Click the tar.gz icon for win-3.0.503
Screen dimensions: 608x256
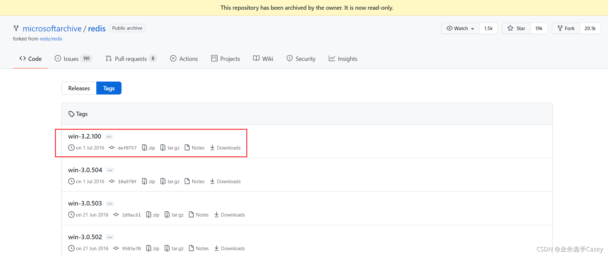click(x=167, y=215)
